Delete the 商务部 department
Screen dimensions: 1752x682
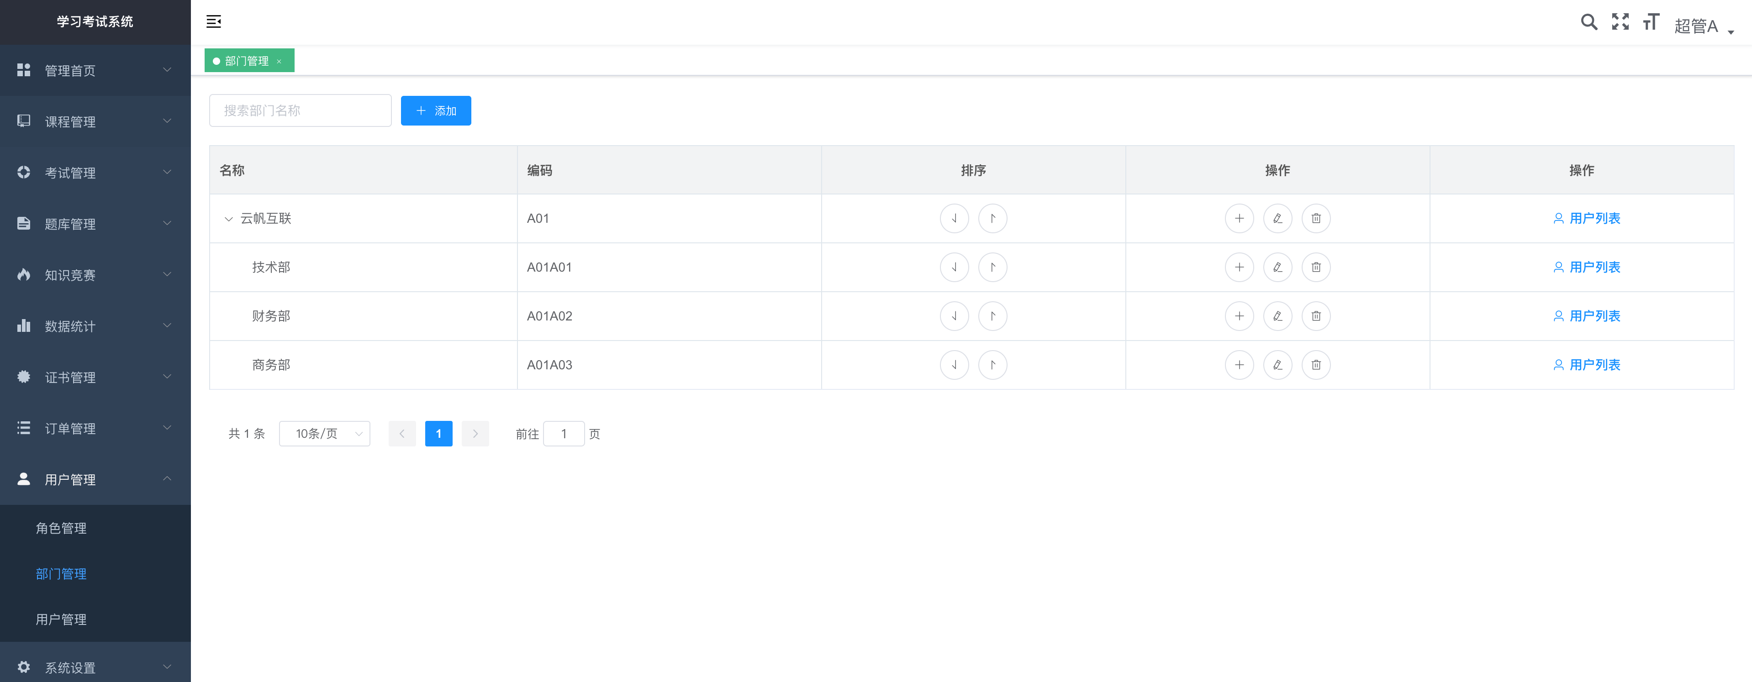[x=1316, y=365]
